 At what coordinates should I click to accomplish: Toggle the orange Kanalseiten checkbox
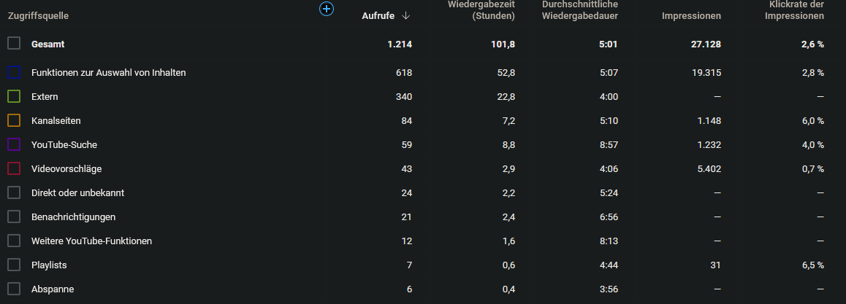pos(14,120)
